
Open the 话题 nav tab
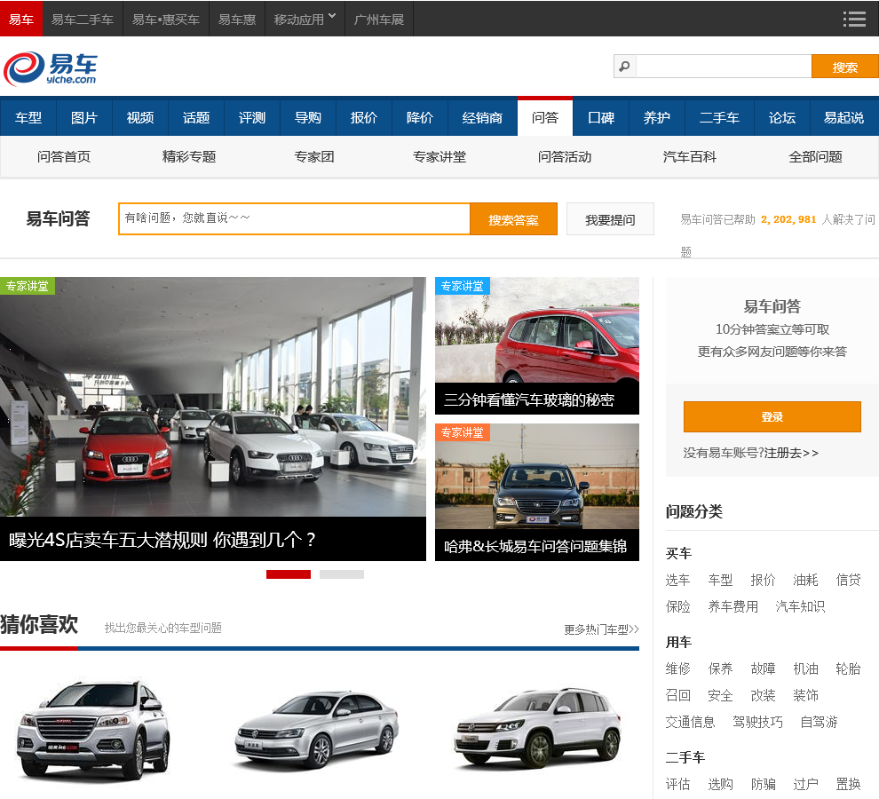(x=196, y=118)
